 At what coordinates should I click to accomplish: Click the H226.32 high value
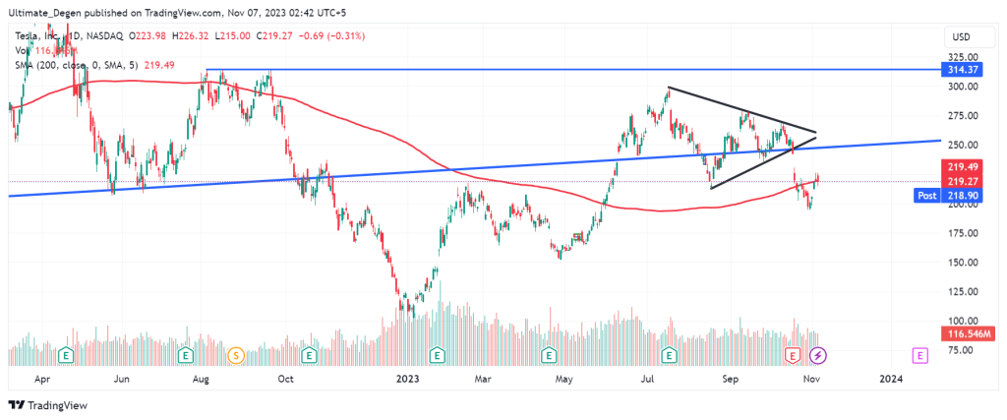point(191,36)
